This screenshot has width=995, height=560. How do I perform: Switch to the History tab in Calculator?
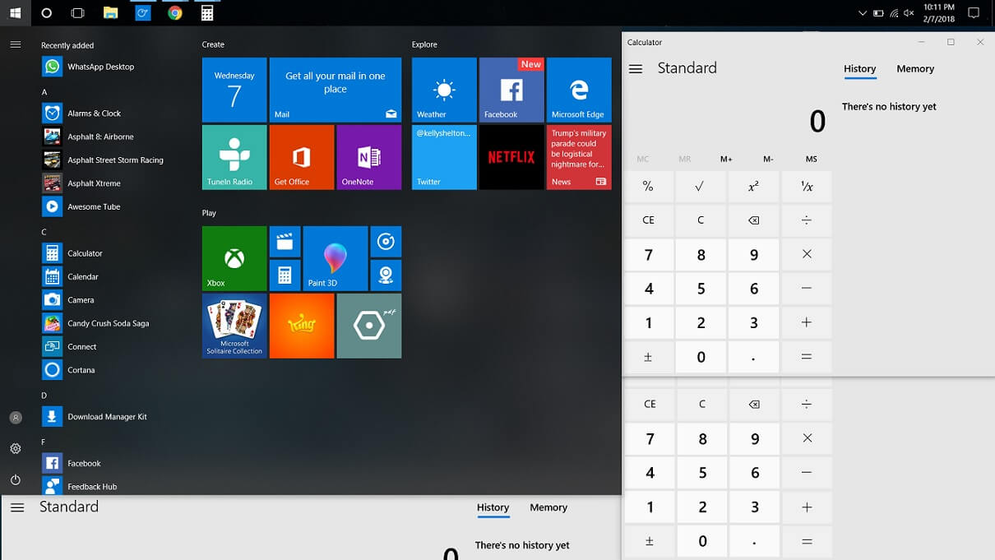coord(860,69)
